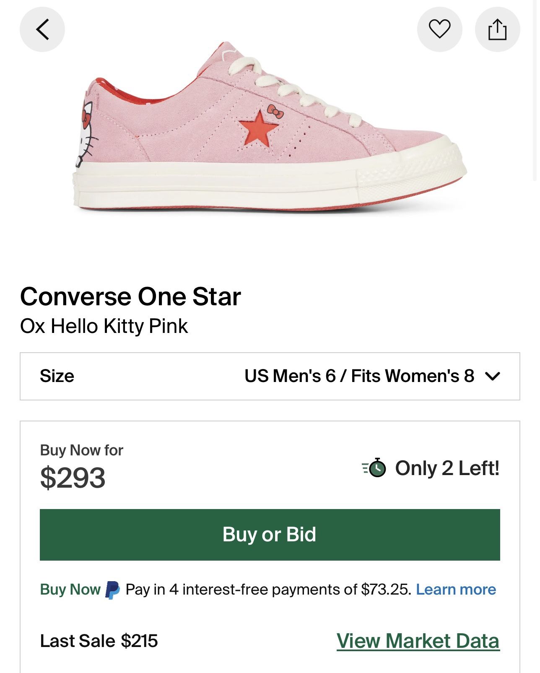Tap the Only 2 Left! label

point(447,468)
